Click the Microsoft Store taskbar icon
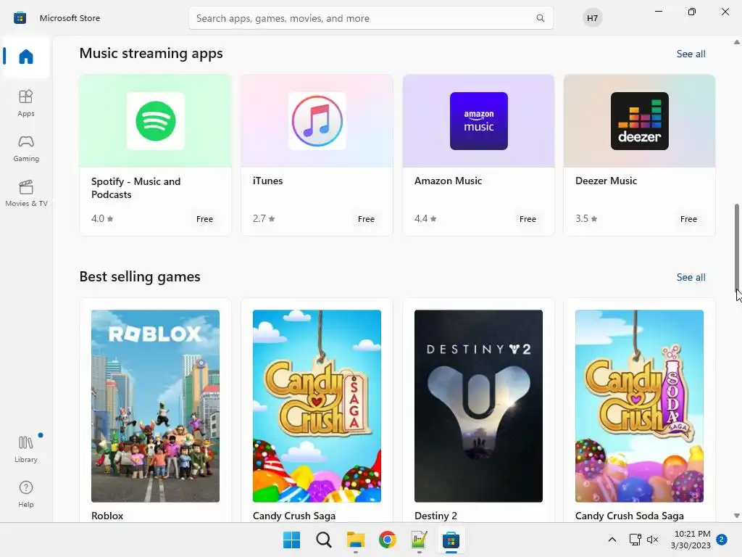This screenshot has height=557, width=742. (x=451, y=540)
